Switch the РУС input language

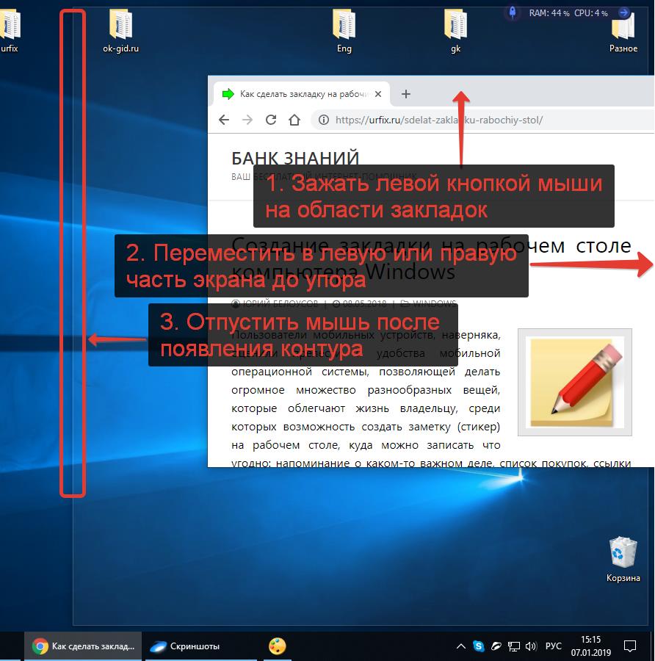(x=554, y=646)
